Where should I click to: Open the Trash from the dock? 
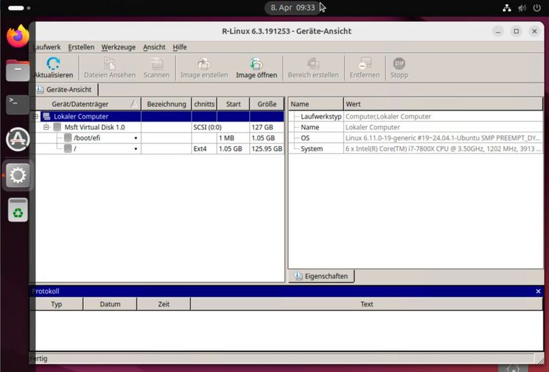tap(18, 210)
